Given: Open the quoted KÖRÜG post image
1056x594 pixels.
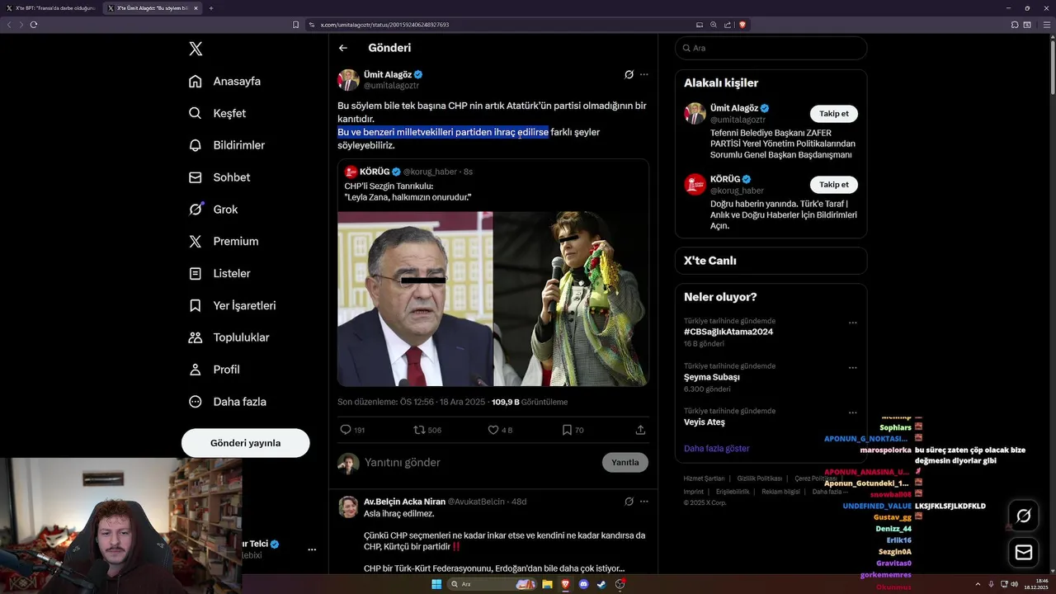Looking at the screenshot, I should click(x=493, y=299).
